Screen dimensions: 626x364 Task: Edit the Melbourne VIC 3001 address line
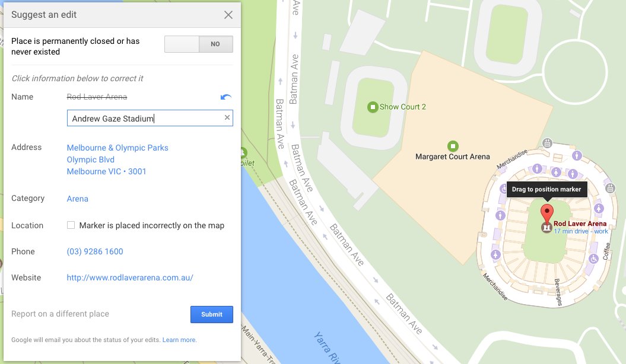click(x=106, y=171)
